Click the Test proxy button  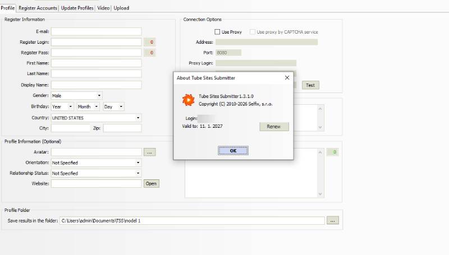pyautogui.click(x=310, y=85)
